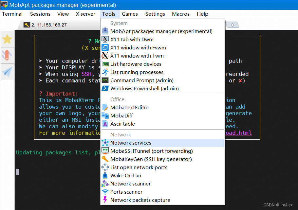Click the MobaKeyGen key icon
This screenshot has height=210, width=298.
pyautogui.click(x=105, y=159)
